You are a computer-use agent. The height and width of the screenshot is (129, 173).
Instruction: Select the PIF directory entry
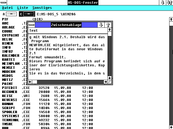[22, 19]
